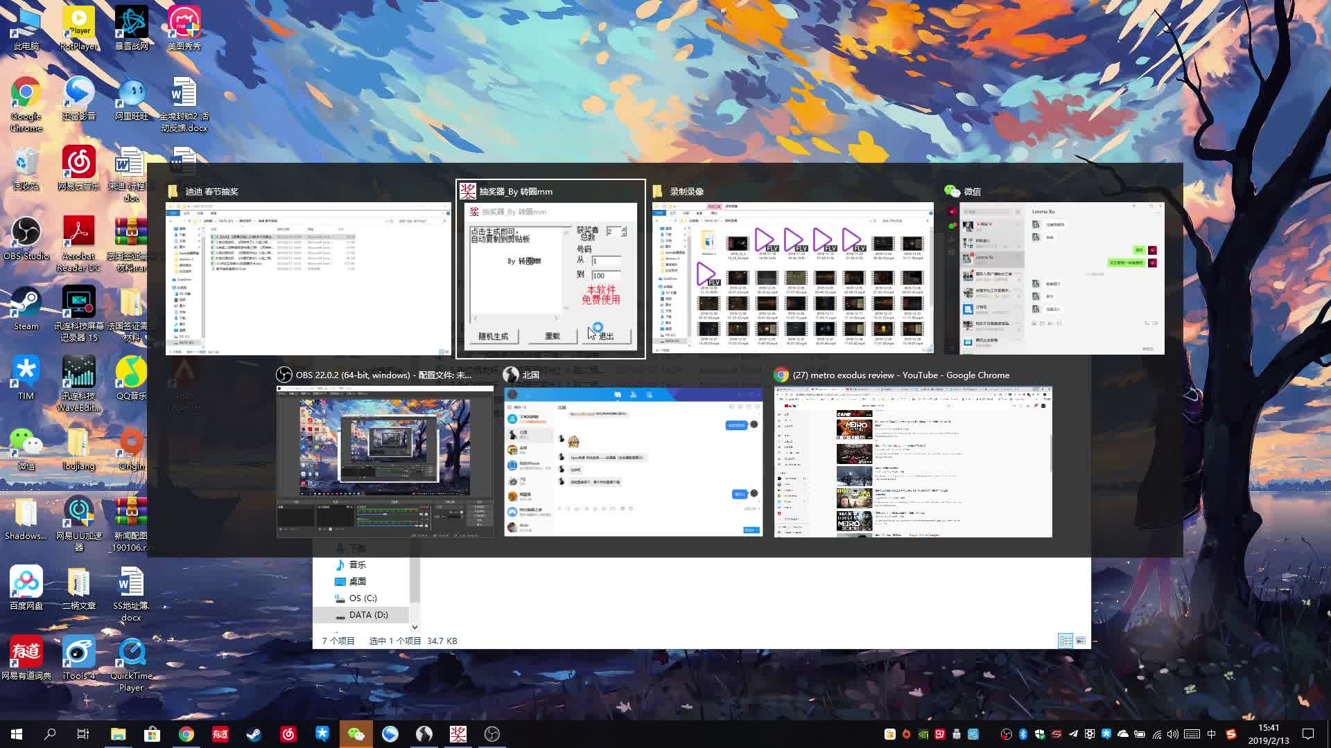Switch Explorer to large thumbnails view
Screen dimensions: 1331x748
tap(1081, 641)
